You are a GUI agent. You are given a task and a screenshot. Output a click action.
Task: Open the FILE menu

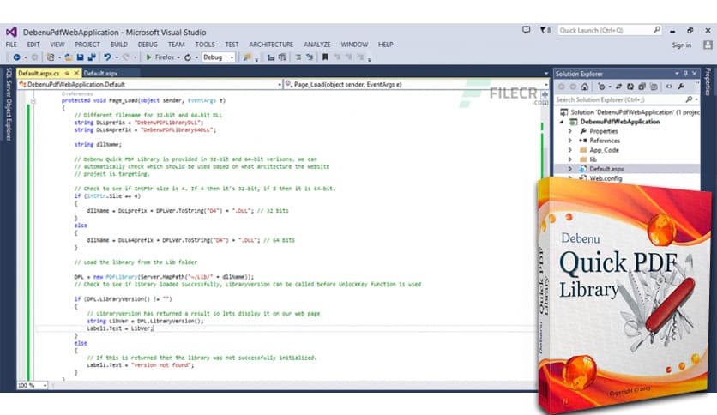coord(11,45)
